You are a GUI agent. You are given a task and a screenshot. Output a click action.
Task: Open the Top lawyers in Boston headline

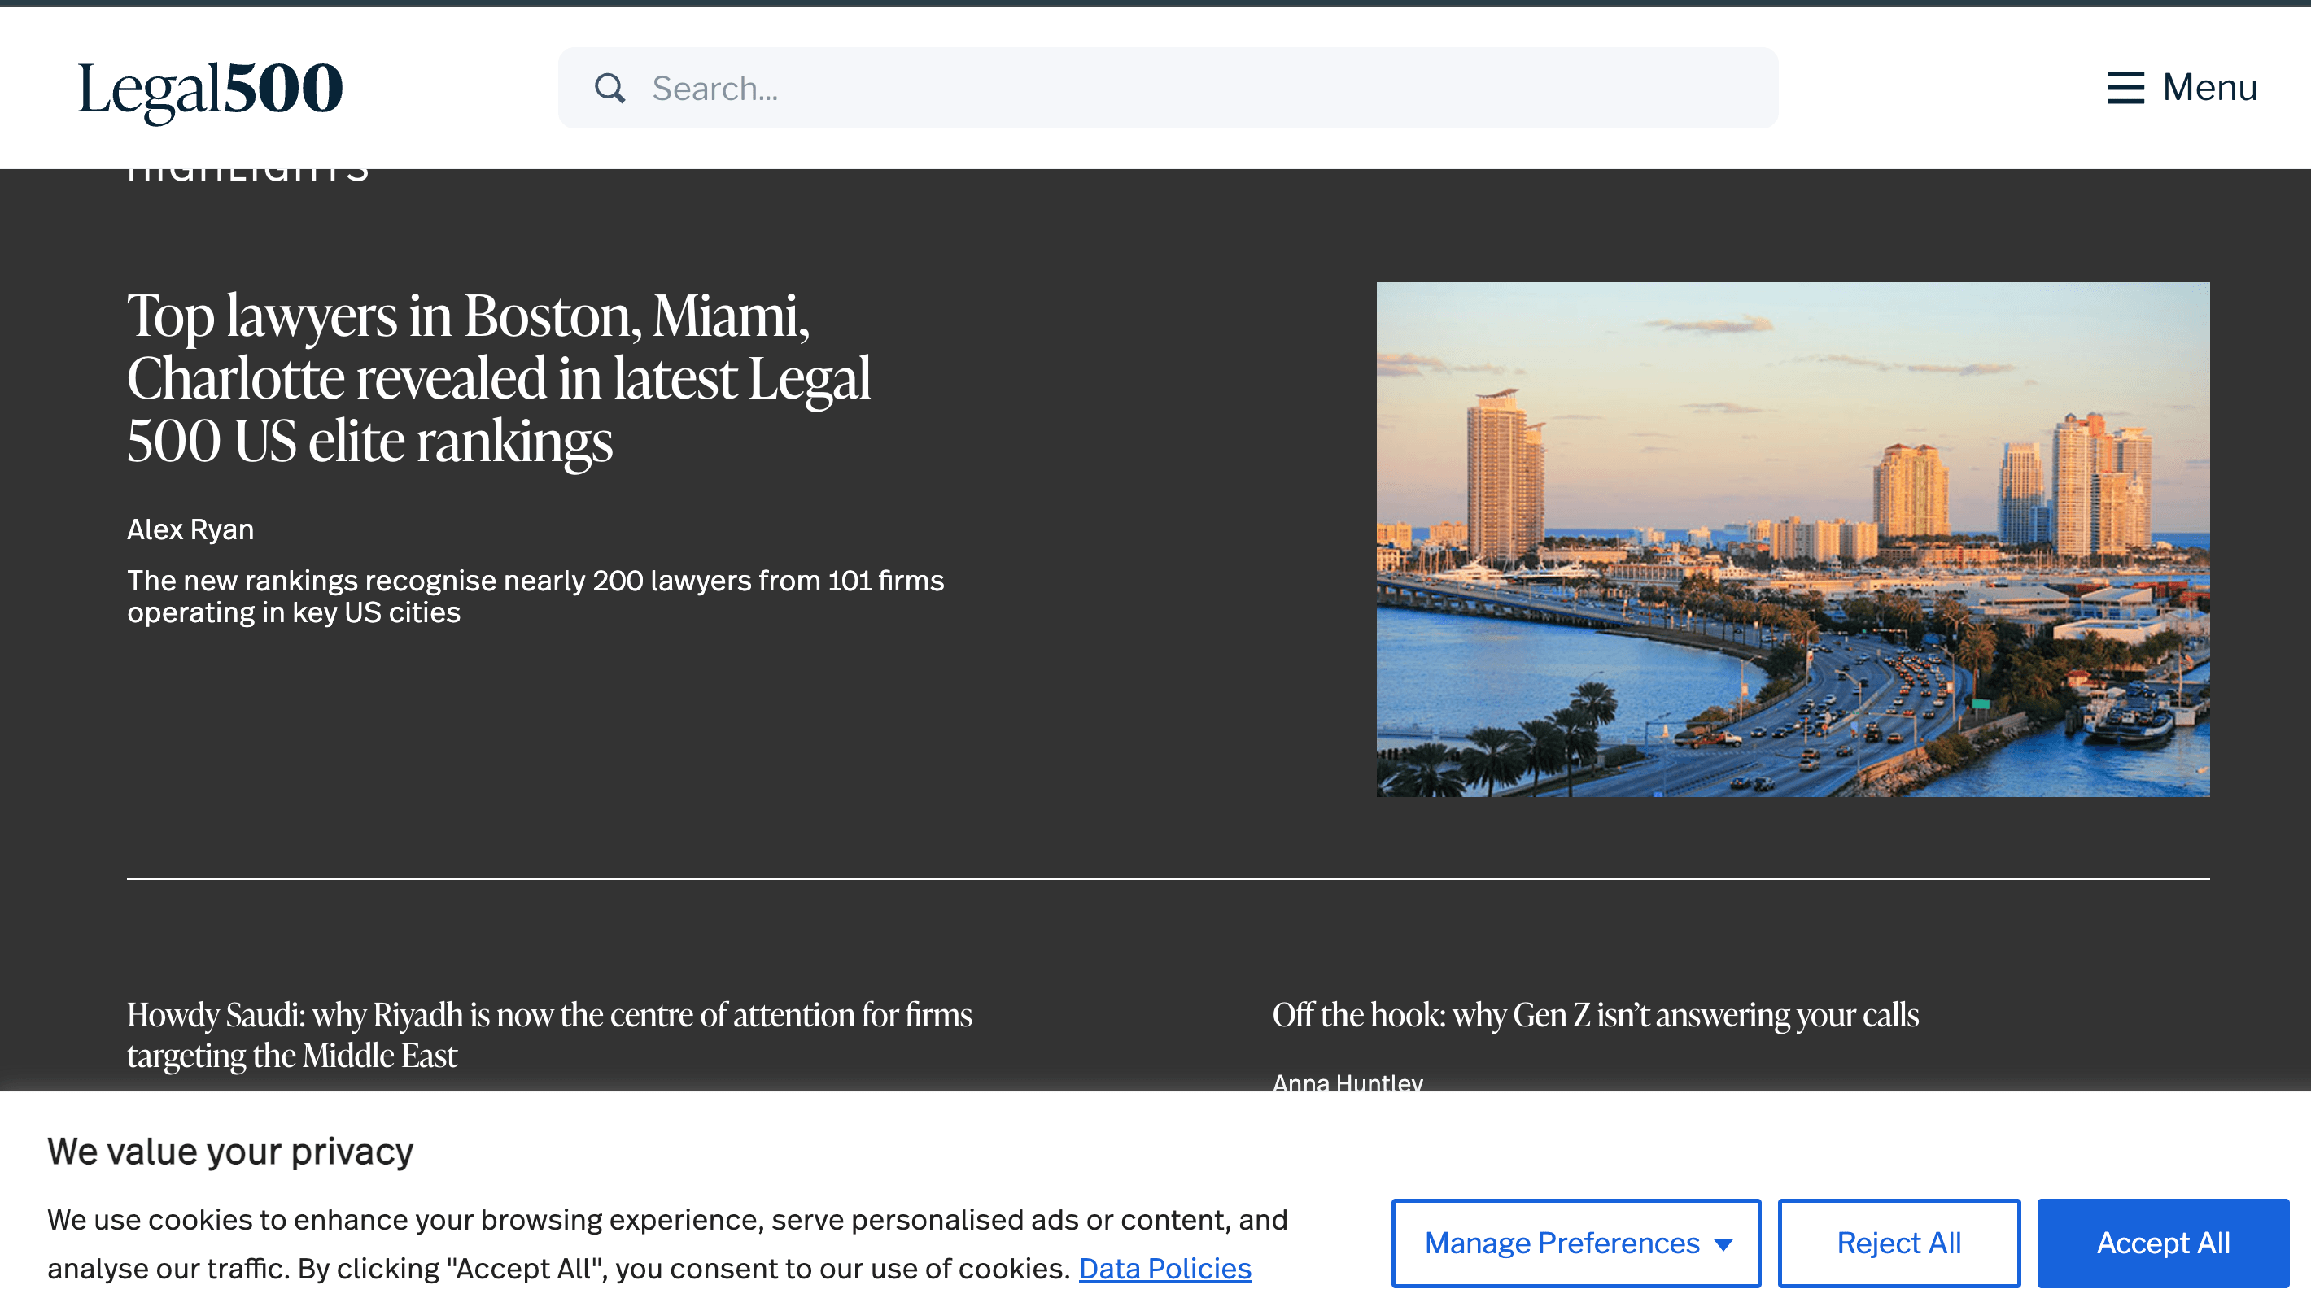(498, 378)
